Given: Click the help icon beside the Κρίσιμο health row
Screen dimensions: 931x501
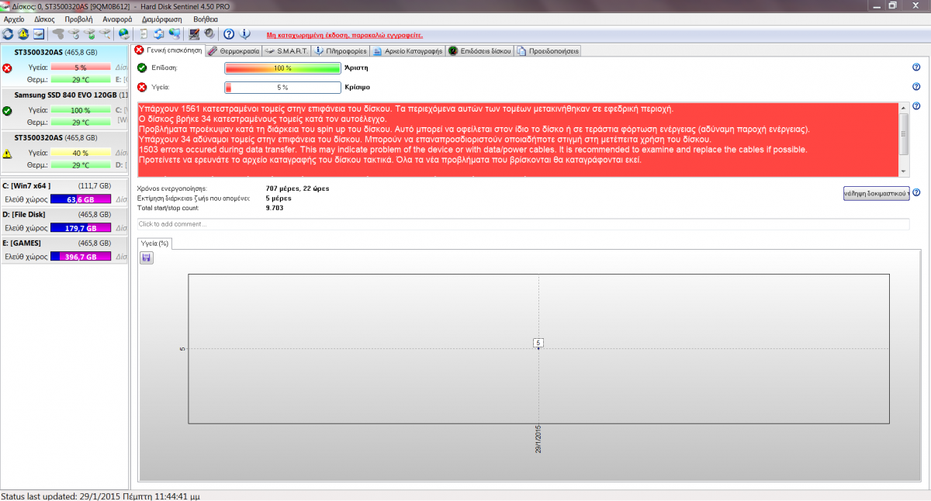Looking at the screenshot, I should coord(916,87).
